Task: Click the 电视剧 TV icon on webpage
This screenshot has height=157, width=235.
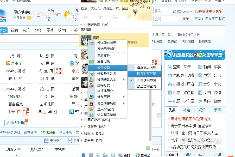Action: [x=170, y=75]
